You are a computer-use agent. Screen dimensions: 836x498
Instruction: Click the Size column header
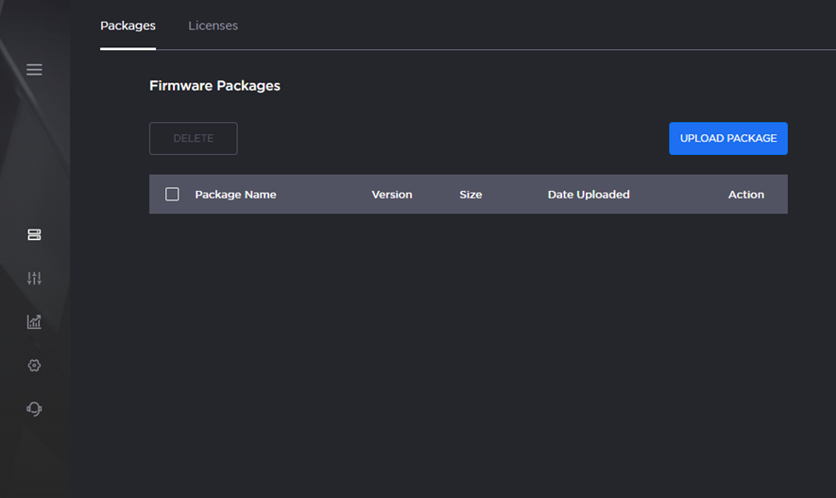(470, 195)
